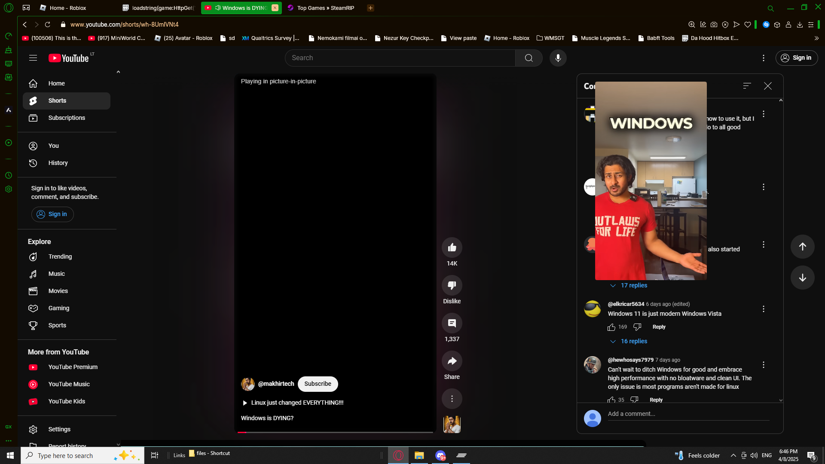Subscribe to the @makhirtech channel
Image resolution: width=825 pixels, height=464 pixels.
pos(318,384)
